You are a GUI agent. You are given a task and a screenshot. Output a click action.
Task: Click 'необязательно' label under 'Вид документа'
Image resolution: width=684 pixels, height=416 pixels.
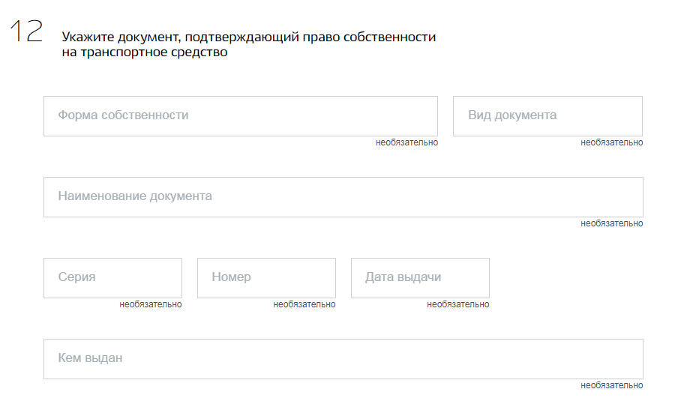point(611,142)
